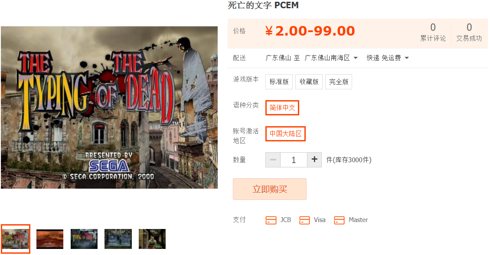Open the 交易成功 transaction count
The image size is (490, 255).
point(469,33)
